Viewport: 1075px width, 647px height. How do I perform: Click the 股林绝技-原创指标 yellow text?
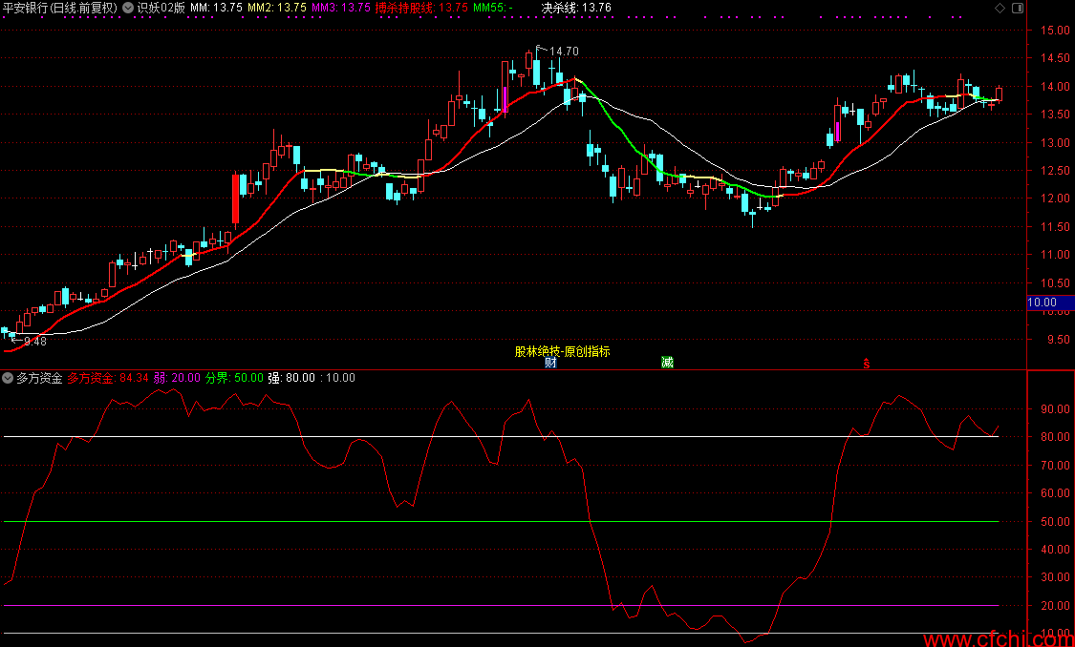tap(562, 351)
